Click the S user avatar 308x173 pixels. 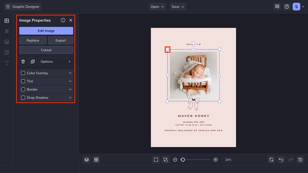(x=296, y=7)
